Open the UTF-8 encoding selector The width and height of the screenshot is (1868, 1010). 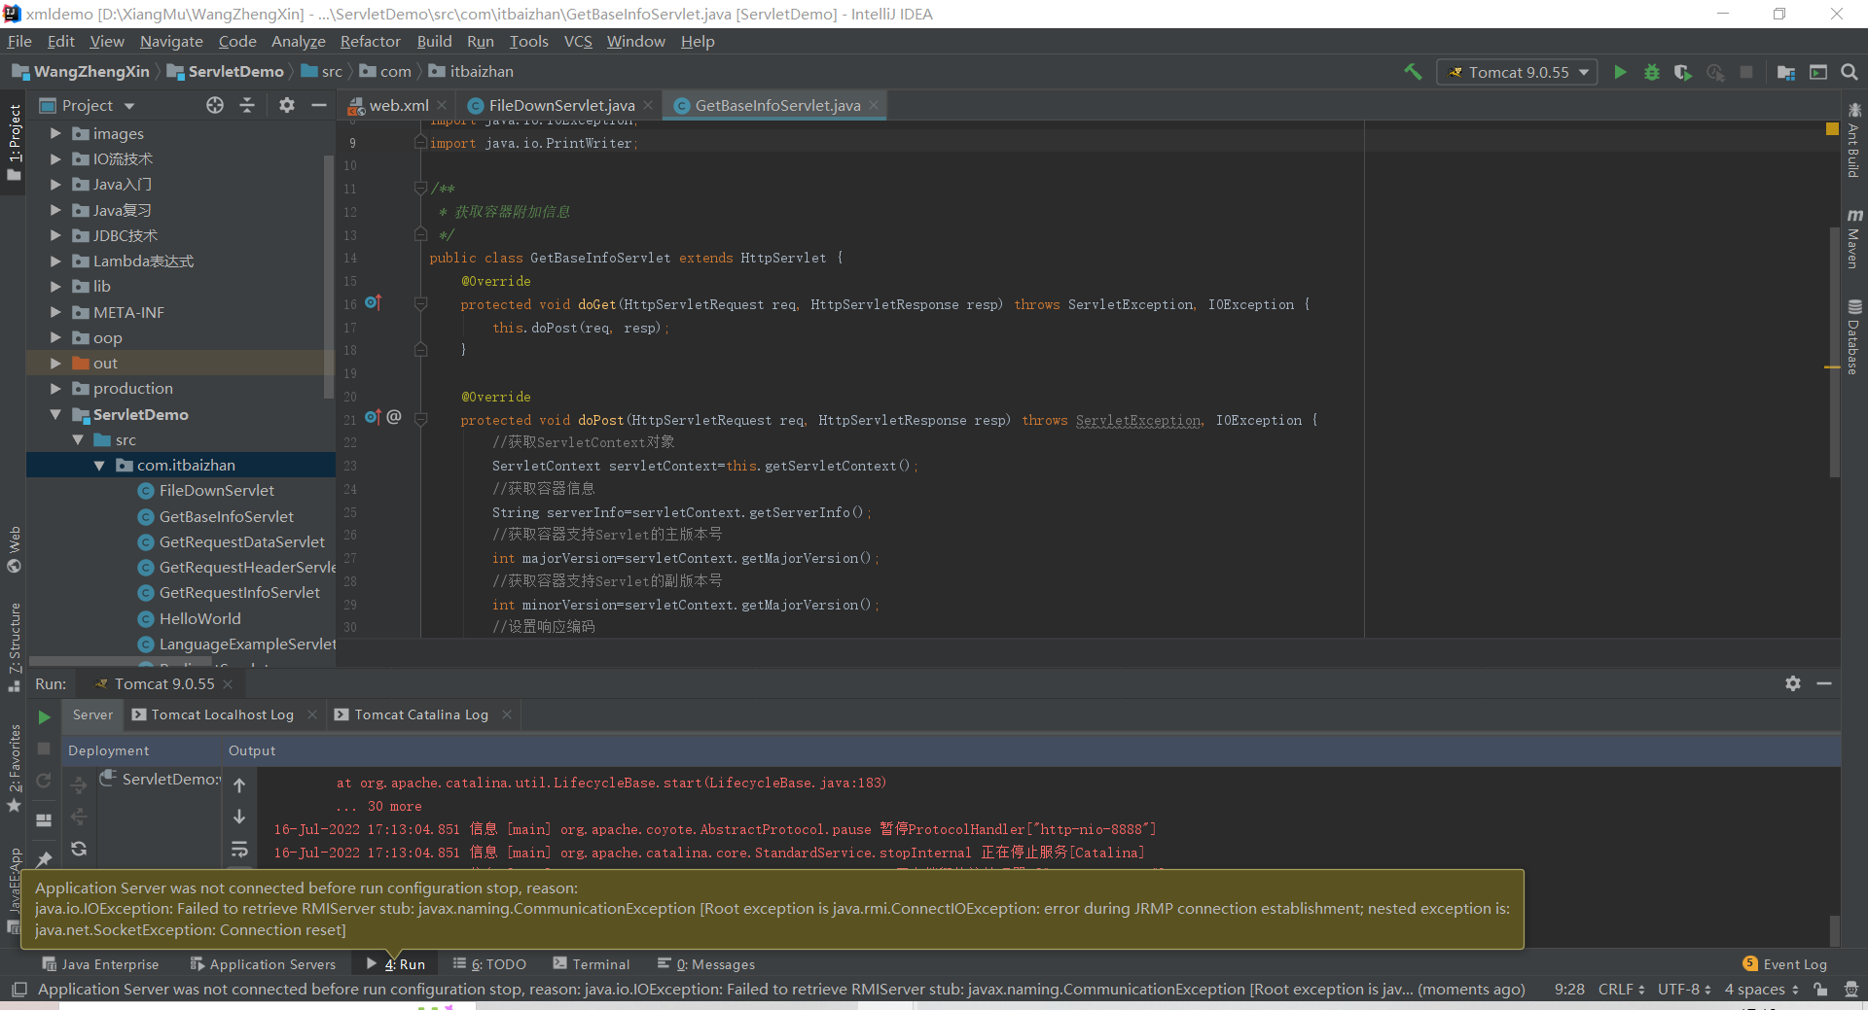coord(1684,990)
